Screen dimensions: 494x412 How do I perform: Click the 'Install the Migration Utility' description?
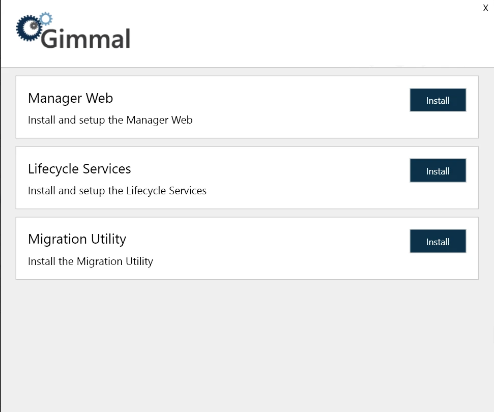[x=90, y=261]
